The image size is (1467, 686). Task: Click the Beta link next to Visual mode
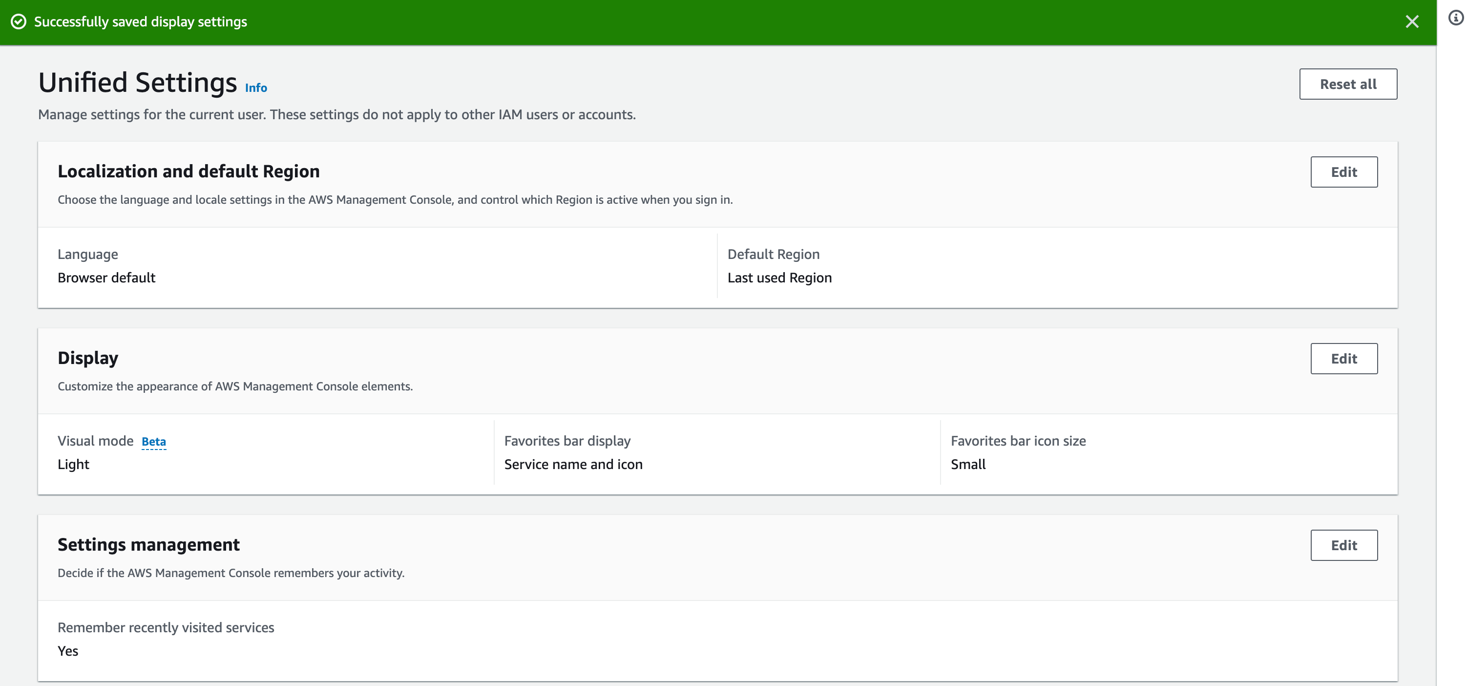click(154, 442)
